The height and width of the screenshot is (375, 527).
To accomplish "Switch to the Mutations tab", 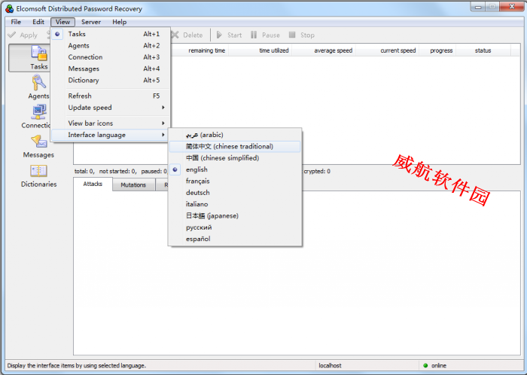I will [x=133, y=184].
